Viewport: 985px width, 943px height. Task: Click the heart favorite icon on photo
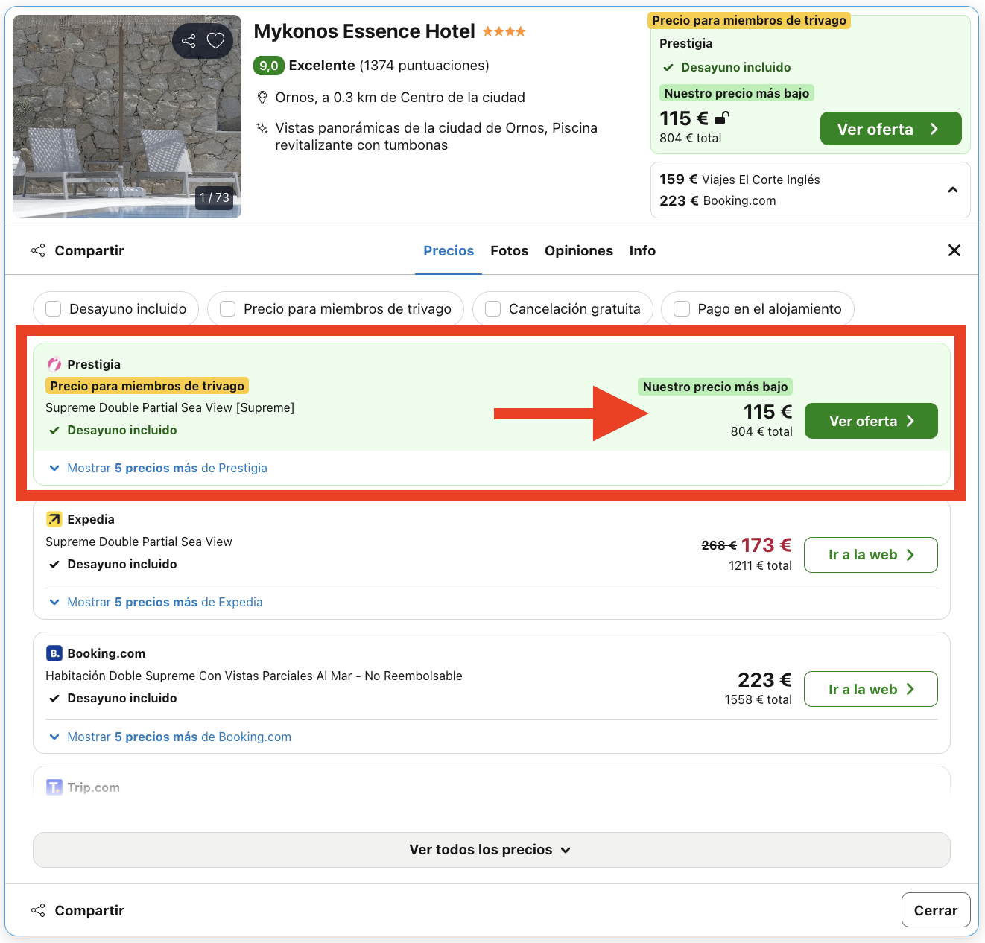pos(215,41)
